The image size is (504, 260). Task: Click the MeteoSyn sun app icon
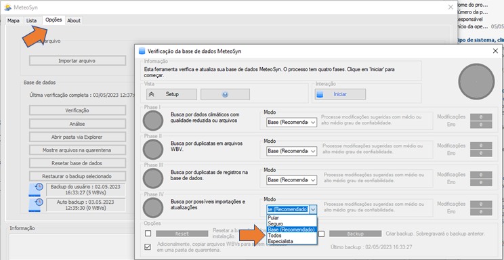click(x=7, y=7)
